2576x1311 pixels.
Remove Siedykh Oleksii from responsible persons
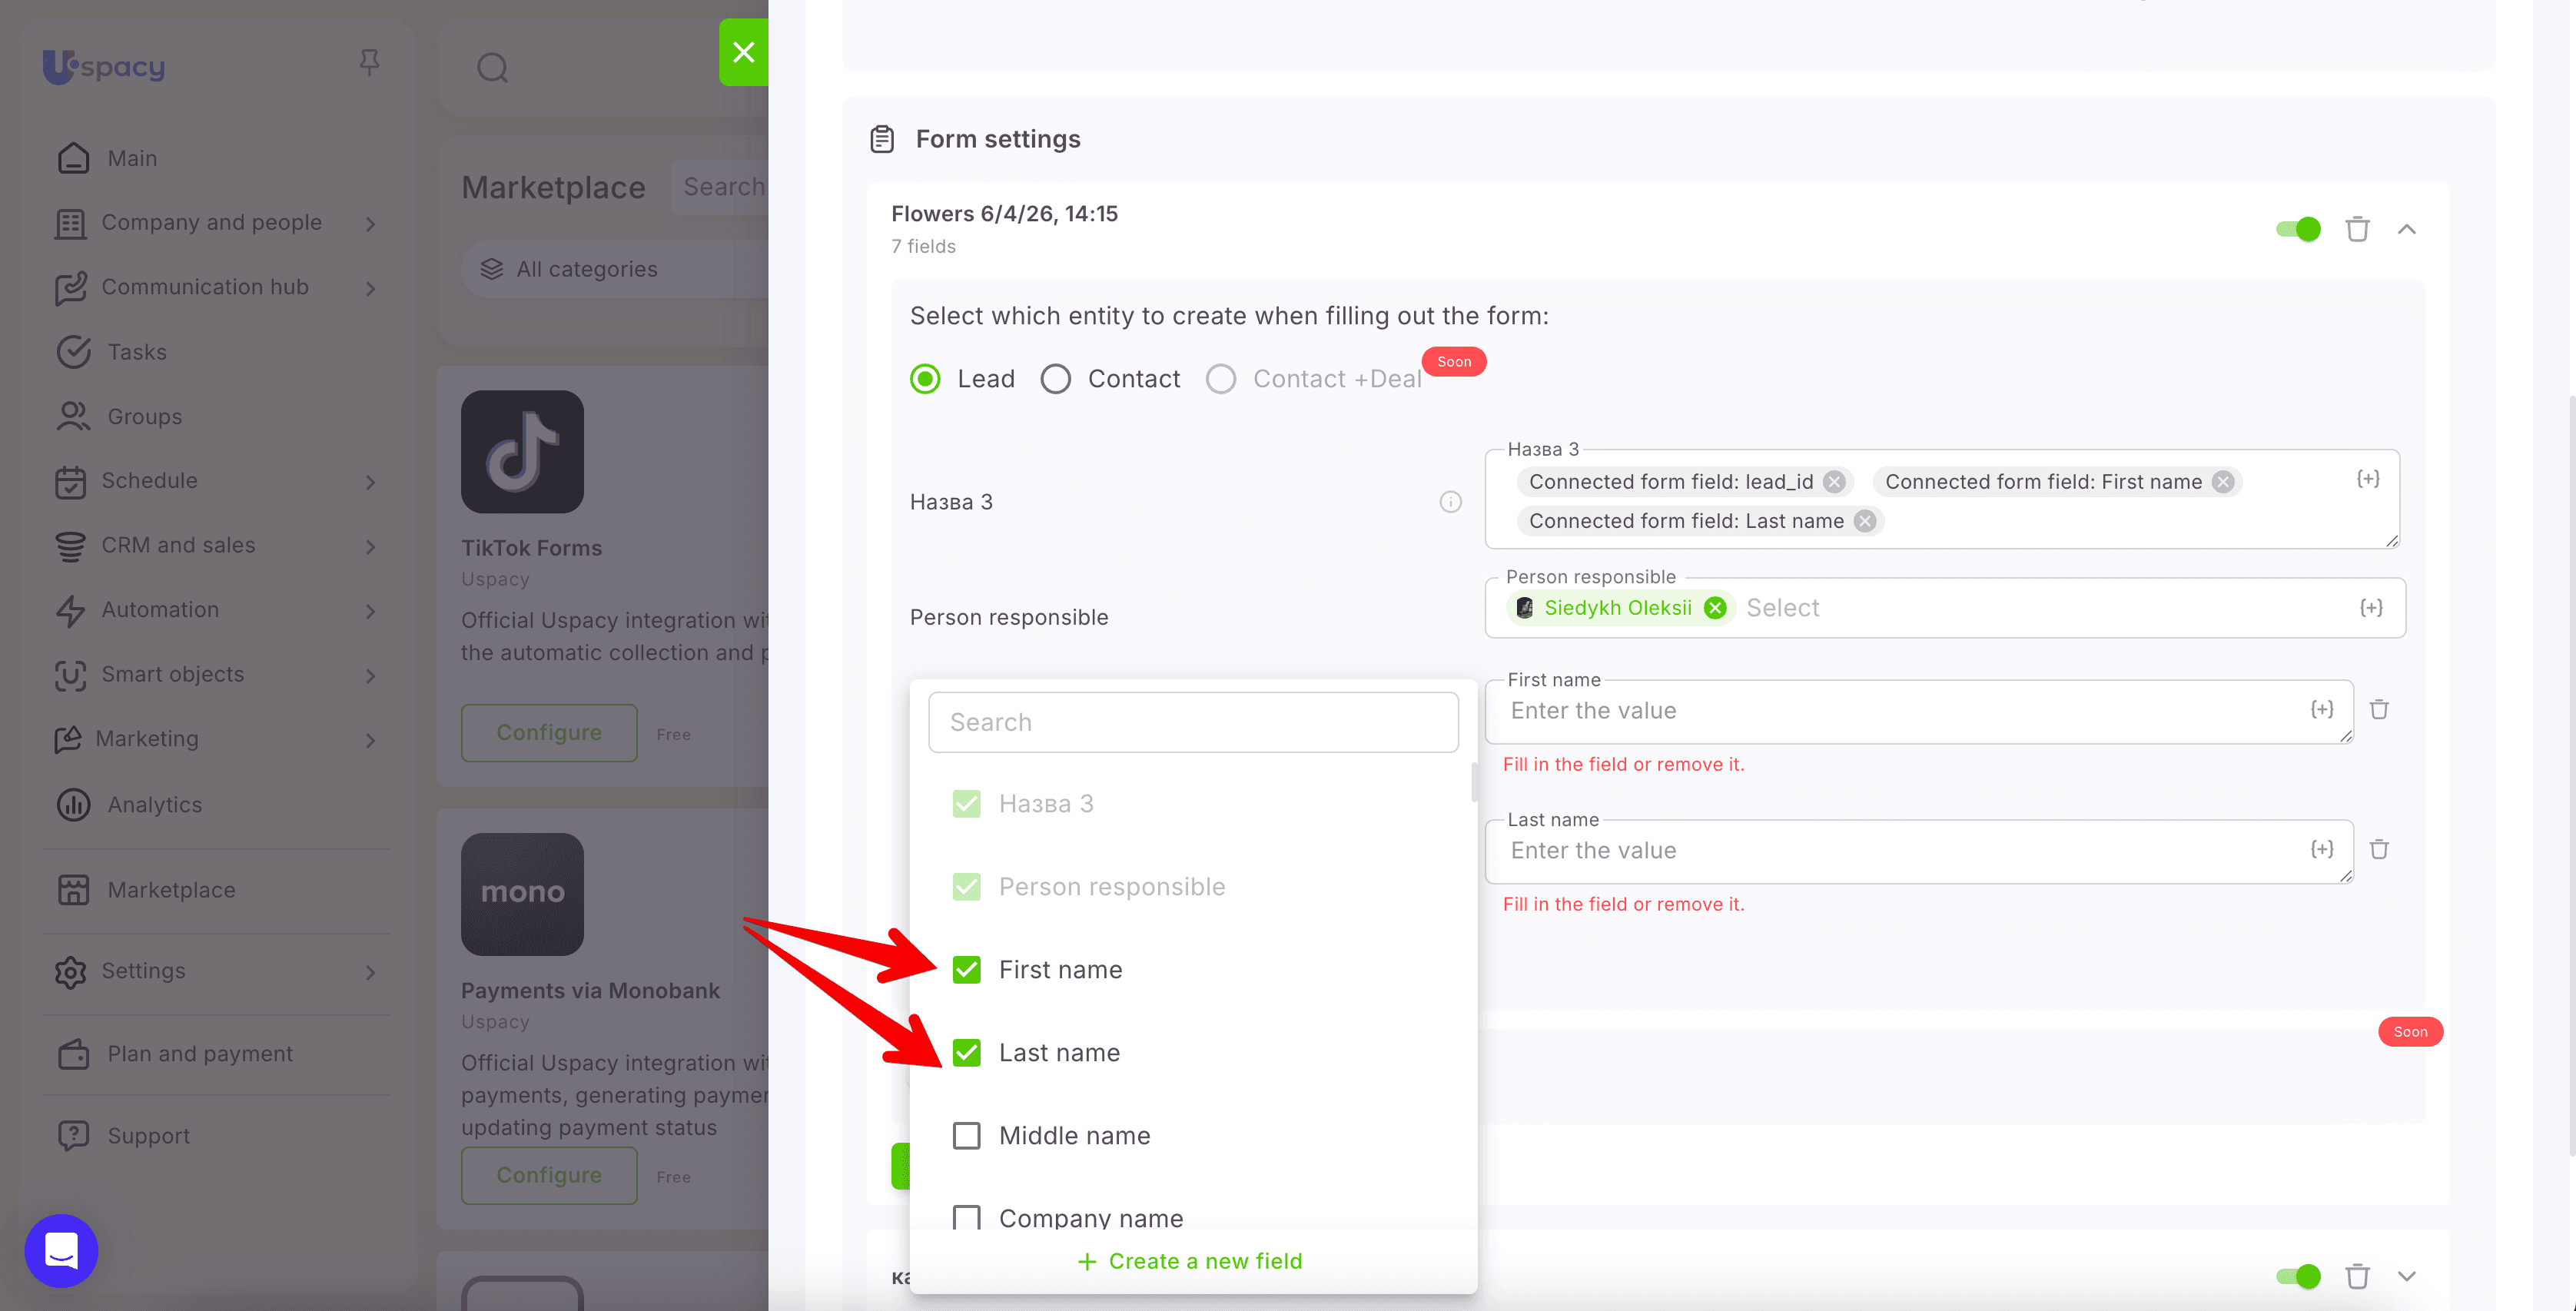point(1715,608)
